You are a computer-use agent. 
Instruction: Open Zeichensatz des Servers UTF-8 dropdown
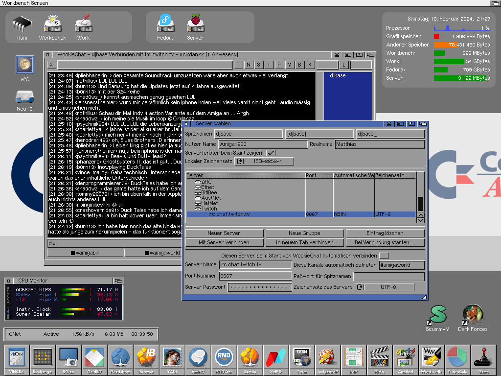pyautogui.click(x=385, y=287)
